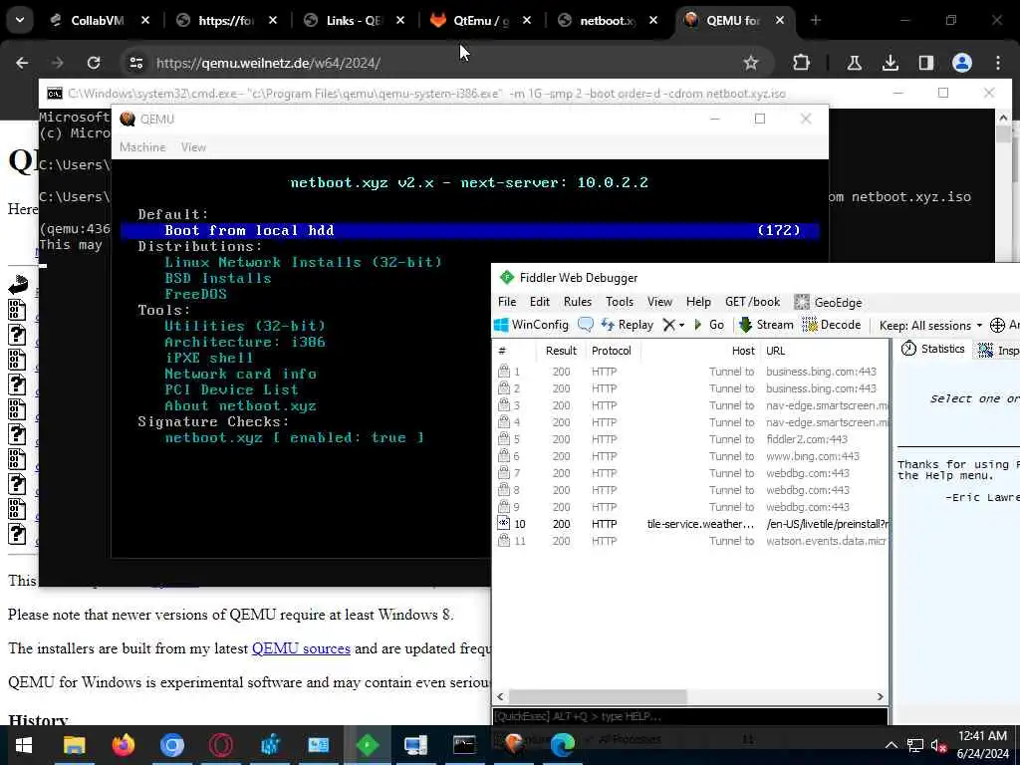Select session 1 business.bing.com:443
The height and width of the screenshot is (765, 1020).
tap(691, 372)
